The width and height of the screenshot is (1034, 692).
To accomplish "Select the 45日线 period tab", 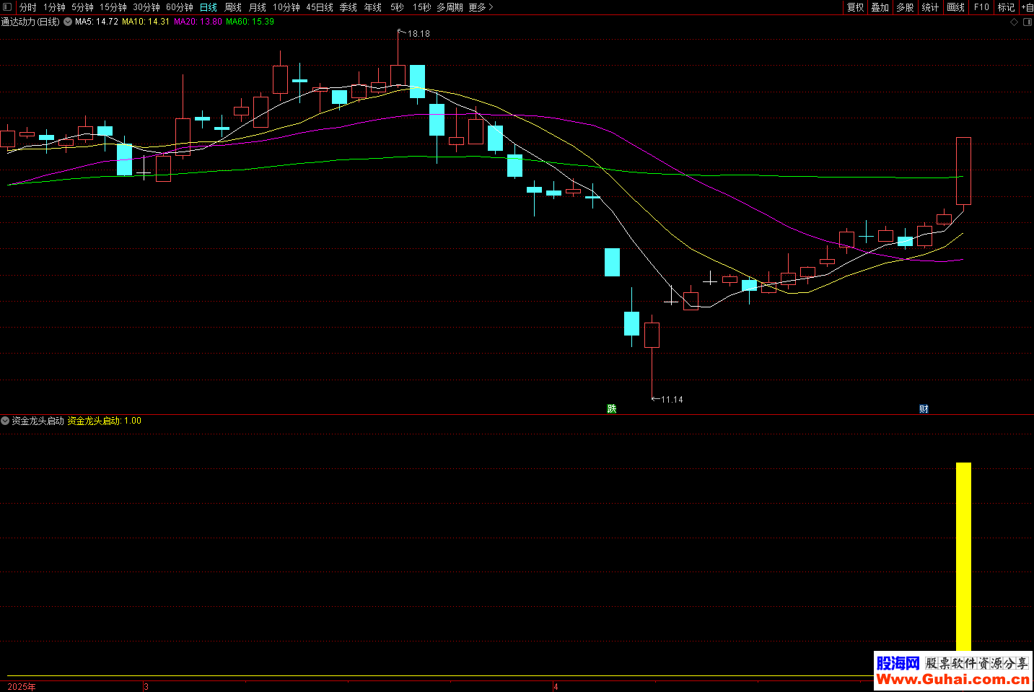I will (x=320, y=7).
